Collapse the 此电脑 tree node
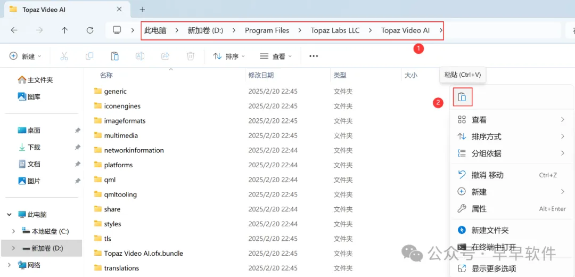This screenshot has width=575, height=277. point(9,215)
